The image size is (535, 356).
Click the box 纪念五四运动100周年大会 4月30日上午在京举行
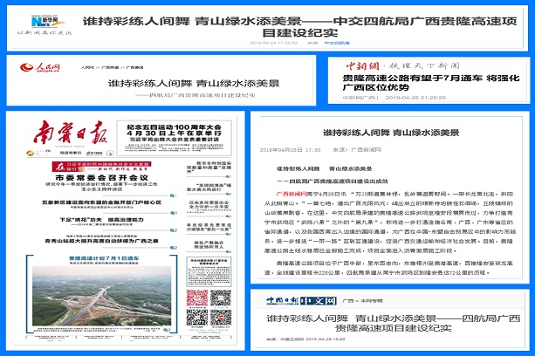coord(174,138)
